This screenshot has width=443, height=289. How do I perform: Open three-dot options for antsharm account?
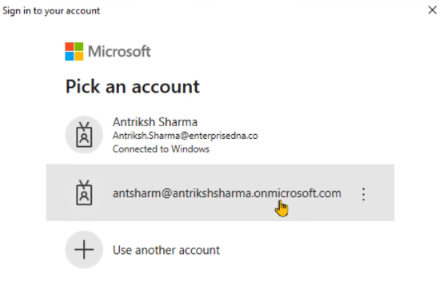[x=363, y=194]
